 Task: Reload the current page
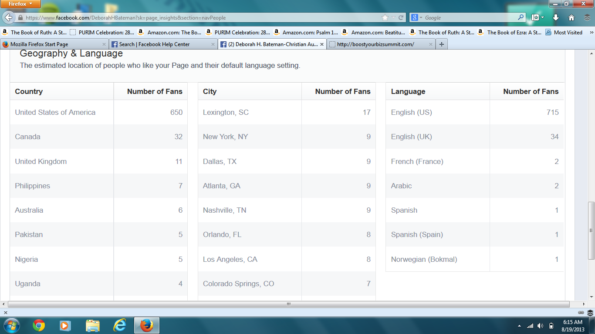(401, 18)
